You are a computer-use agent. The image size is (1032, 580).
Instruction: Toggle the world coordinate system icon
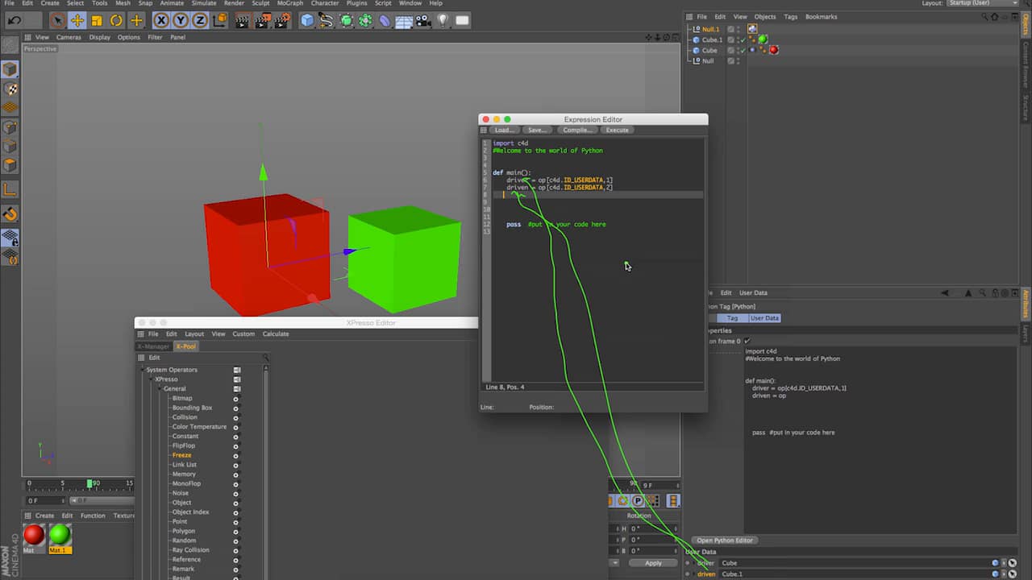coord(220,20)
